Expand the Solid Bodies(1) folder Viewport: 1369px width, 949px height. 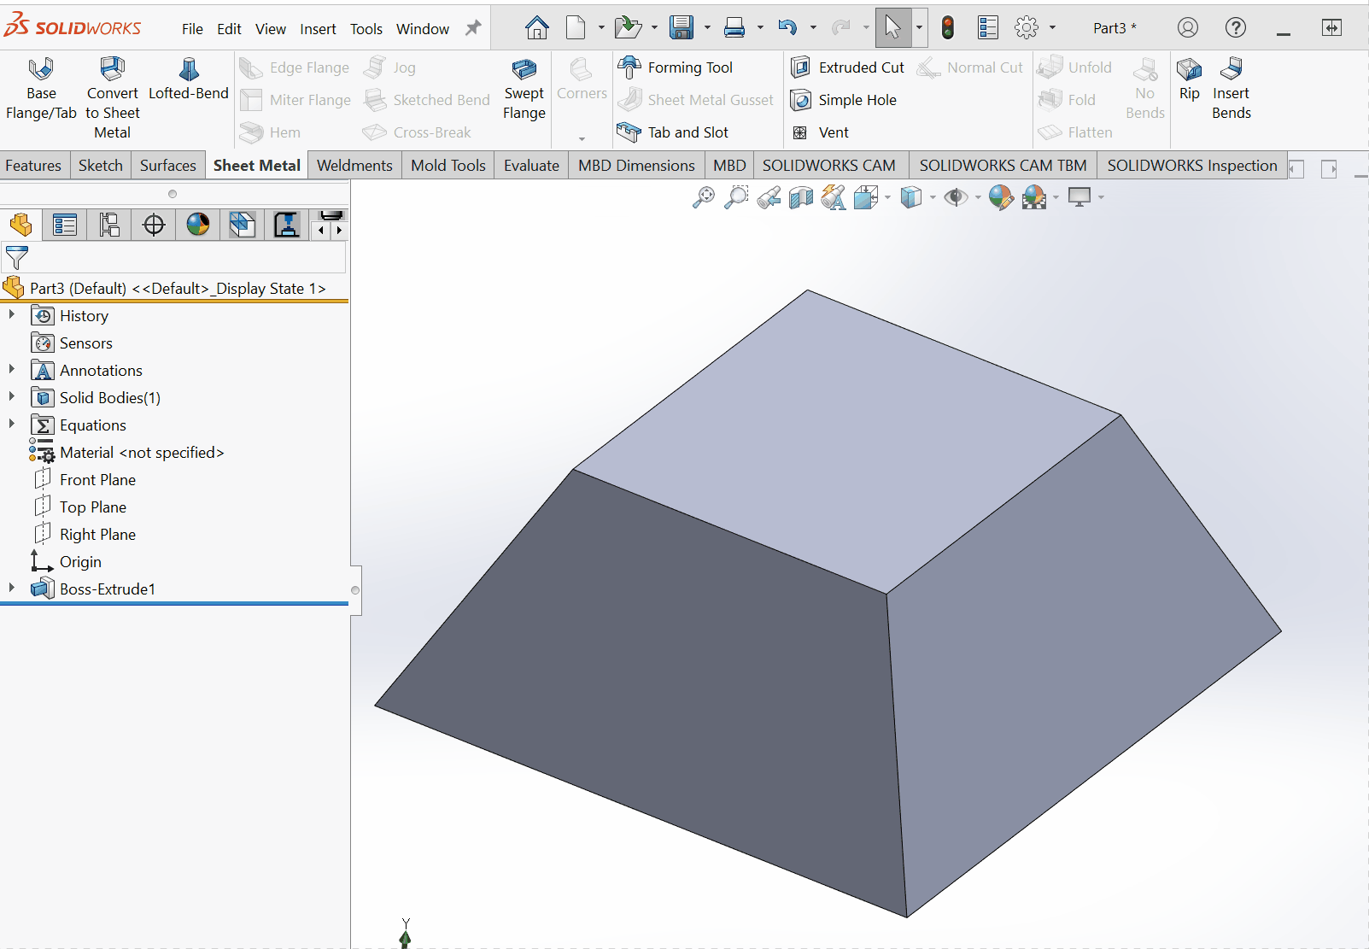point(12,397)
